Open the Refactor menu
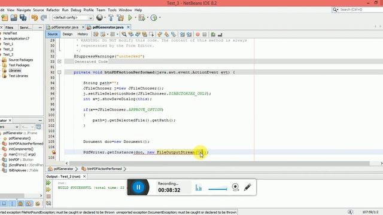Viewport: 383px width, 215px height. (x=53, y=10)
